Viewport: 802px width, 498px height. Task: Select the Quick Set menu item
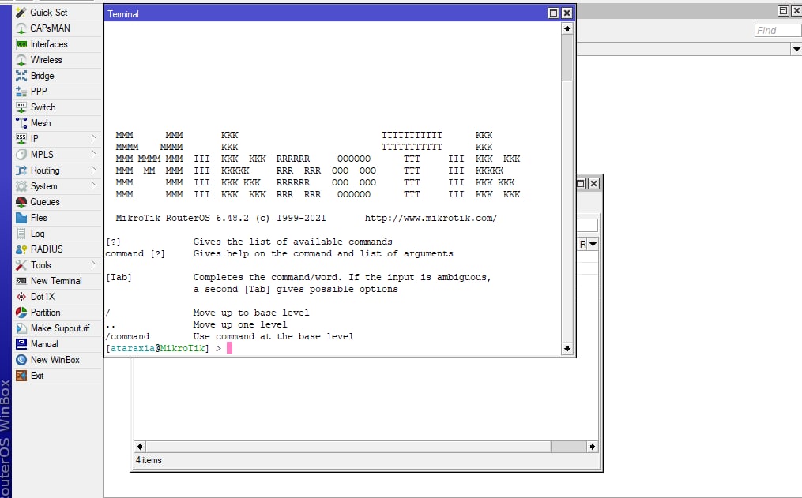48,13
